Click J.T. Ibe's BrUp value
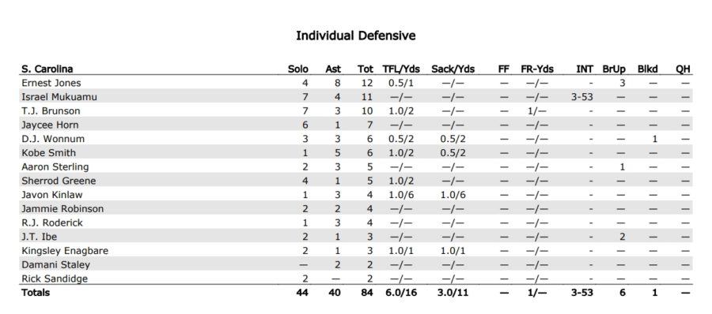The width and height of the screenshot is (712, 314). [x=622, y=237]
